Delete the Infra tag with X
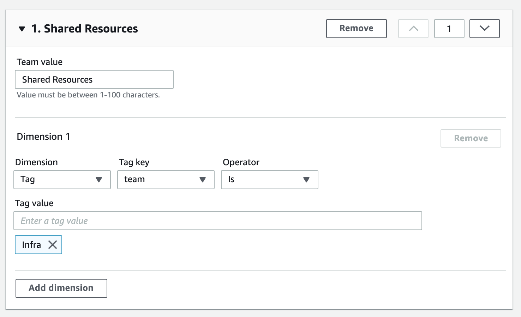This screenshot has width=521, height=317. coord(53,245)
